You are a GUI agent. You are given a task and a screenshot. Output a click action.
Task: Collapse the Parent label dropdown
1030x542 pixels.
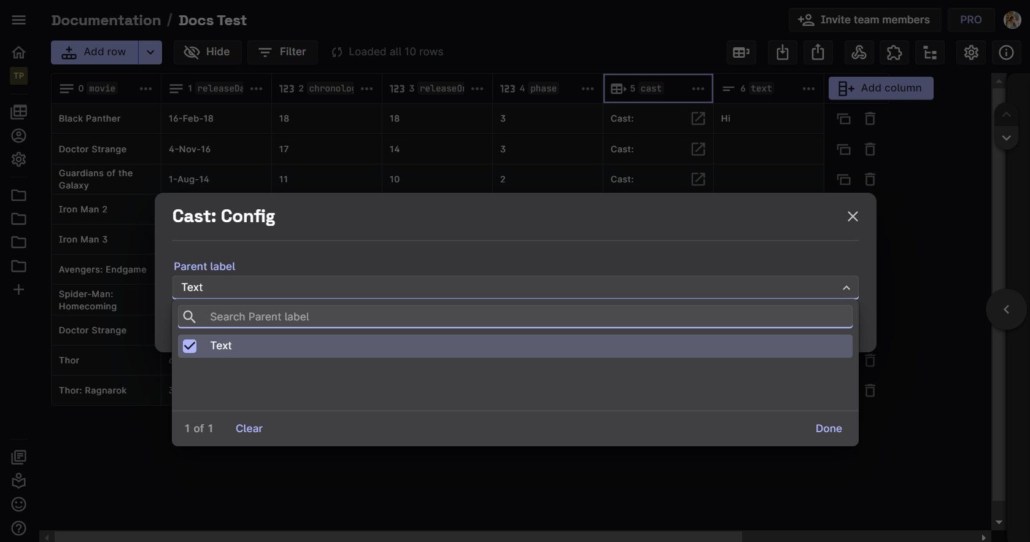(846, 287)
